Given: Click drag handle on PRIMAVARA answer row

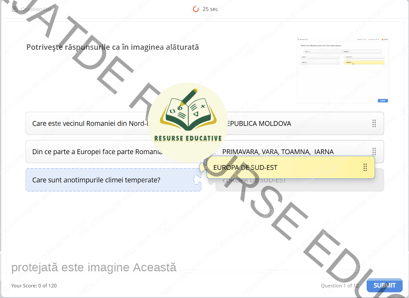Looking at the screenshot, I should click(x=374, y=151).
